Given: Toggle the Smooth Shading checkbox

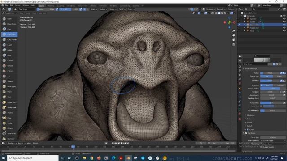Looking at the screenshot, I should point(261,147).
